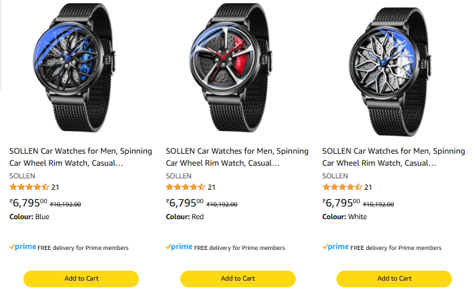Click the 21 ratings count on Red watch
This screenshot has width=472, height=296.
pyautogui.click(x=212, y=187)
